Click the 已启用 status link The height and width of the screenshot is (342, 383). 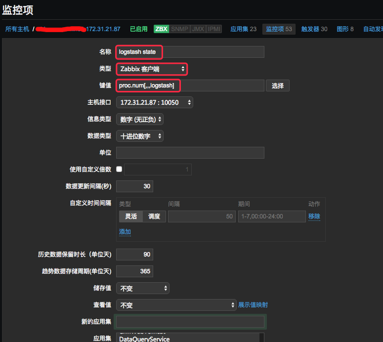coord(138,29)
